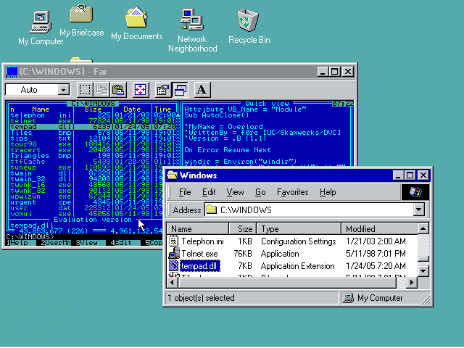
Task: Click scroll right arrow in Explorer file list
Action: click(x=412, y=283)
